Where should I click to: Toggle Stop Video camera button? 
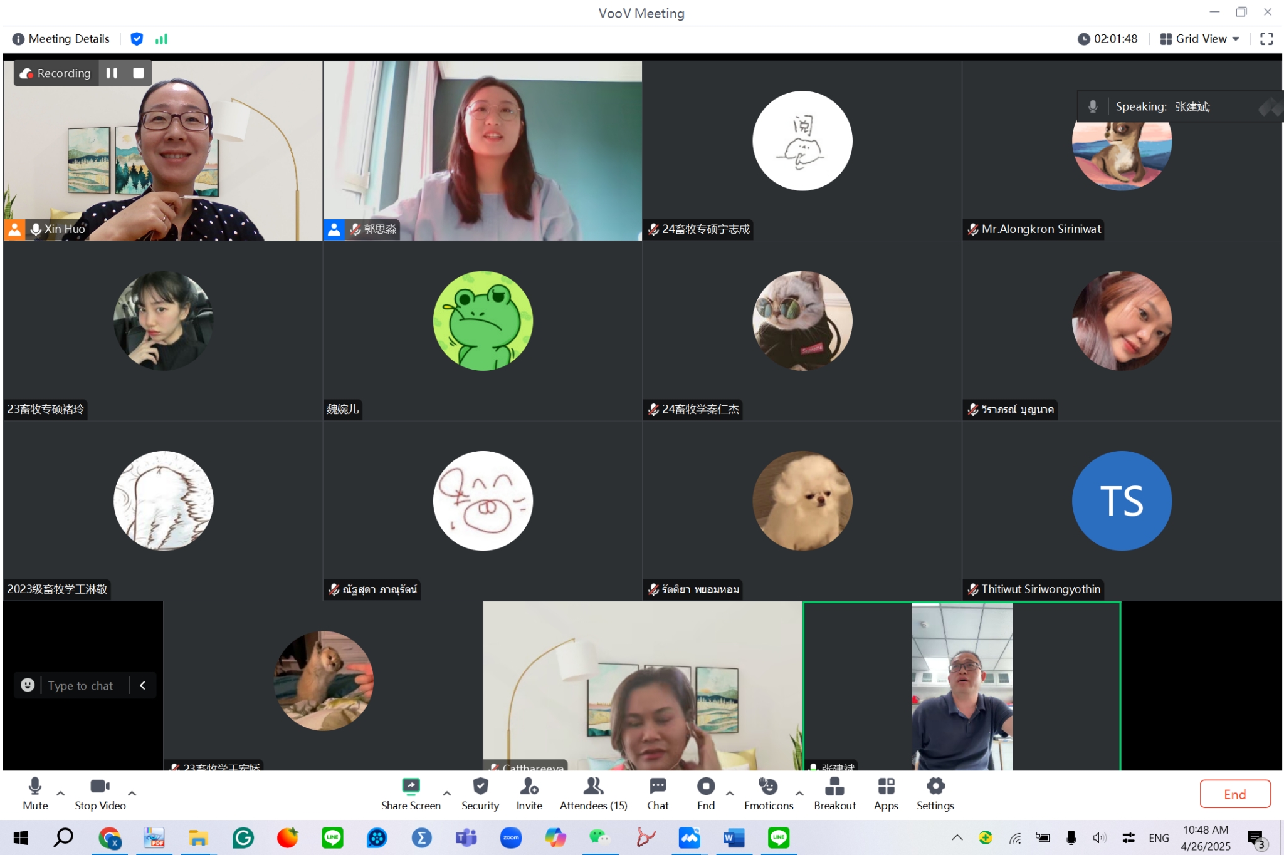(100, 786)
